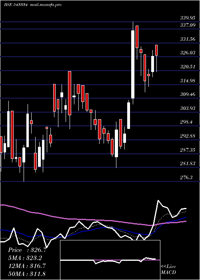Click the 309.46 price level label

(188, 95)
